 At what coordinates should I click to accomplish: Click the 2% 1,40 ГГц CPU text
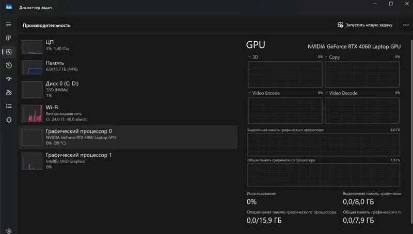coord(57,48)
